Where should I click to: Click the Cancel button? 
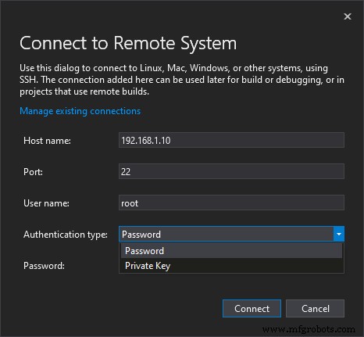[x=316, y=309]
